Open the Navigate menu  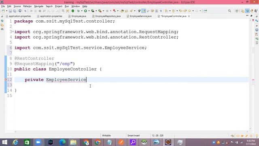(39, 6)
